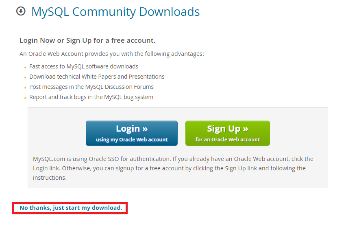Image resolution: width=359 pixels, height=229 pixels.
Task: Click the Post messages in MySQL Discussion Forums text
Action: (91, 87)
